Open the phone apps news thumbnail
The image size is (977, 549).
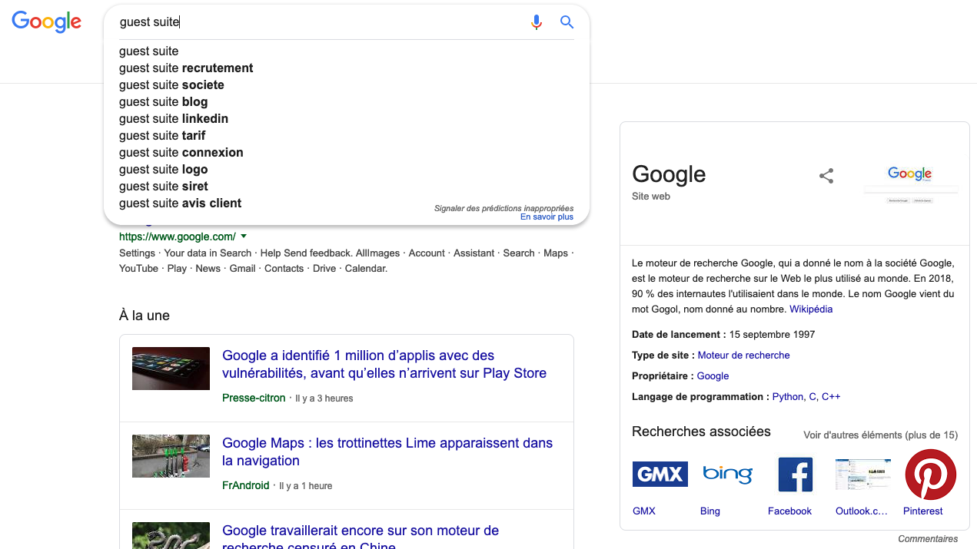click(x=171, y=369)
